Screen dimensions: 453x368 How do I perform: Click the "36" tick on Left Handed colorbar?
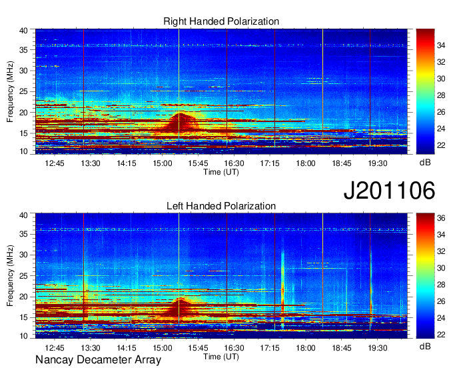coord(441,218)
